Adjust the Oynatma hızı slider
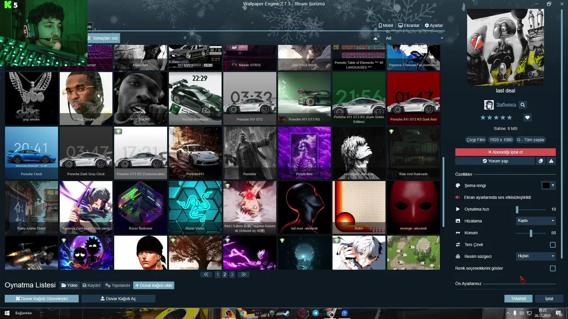The image size is (568, 319). click(x=531, y=209)
